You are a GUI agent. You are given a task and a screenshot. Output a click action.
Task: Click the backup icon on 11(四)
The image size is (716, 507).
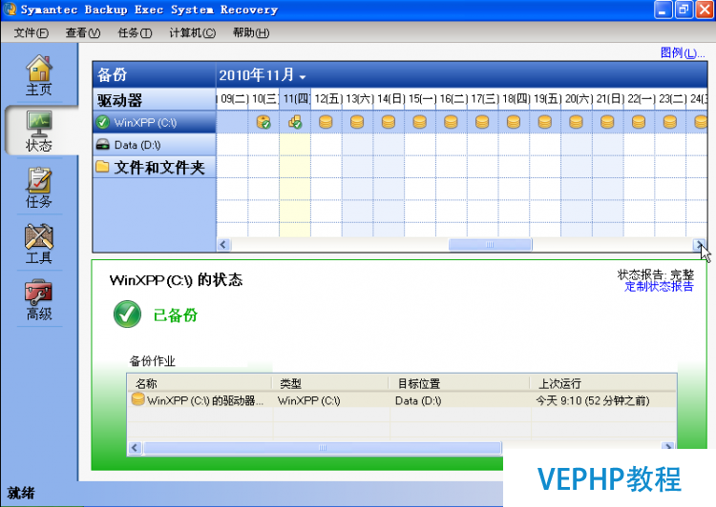pyautogui.click(x=295, y=122)
